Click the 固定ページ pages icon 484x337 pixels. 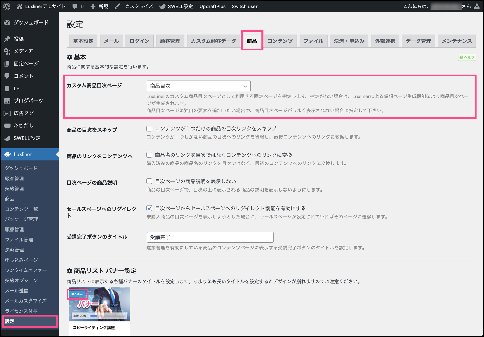7,64
